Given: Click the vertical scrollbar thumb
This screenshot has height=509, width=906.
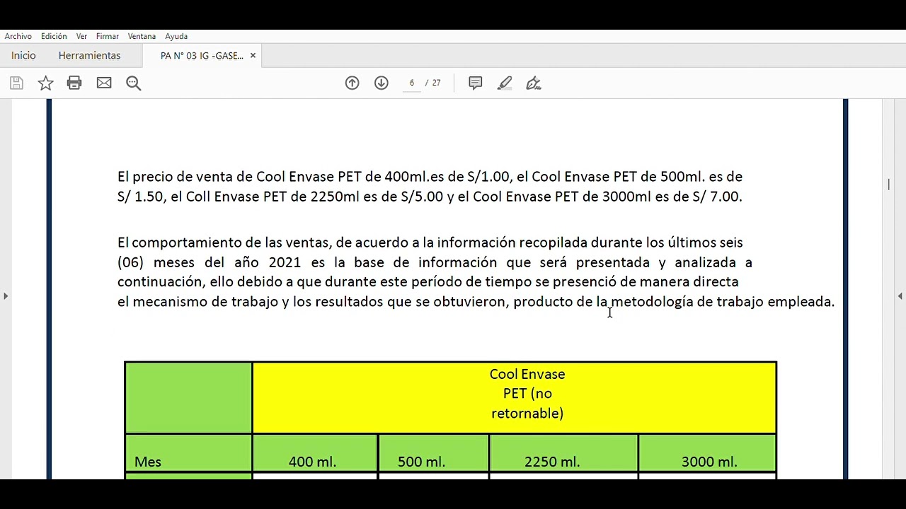Looking at the screenshot, I should pyautogui.click(x=888, y=185).
